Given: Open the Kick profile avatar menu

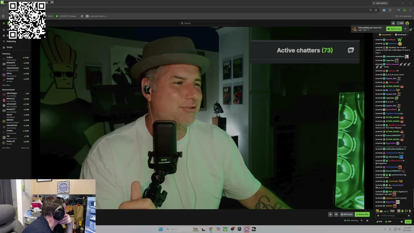Looking at the screenshot, I should pos(407,23).
